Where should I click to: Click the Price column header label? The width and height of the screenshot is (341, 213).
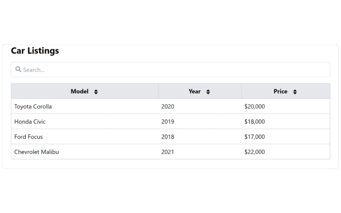pos(281,91)
